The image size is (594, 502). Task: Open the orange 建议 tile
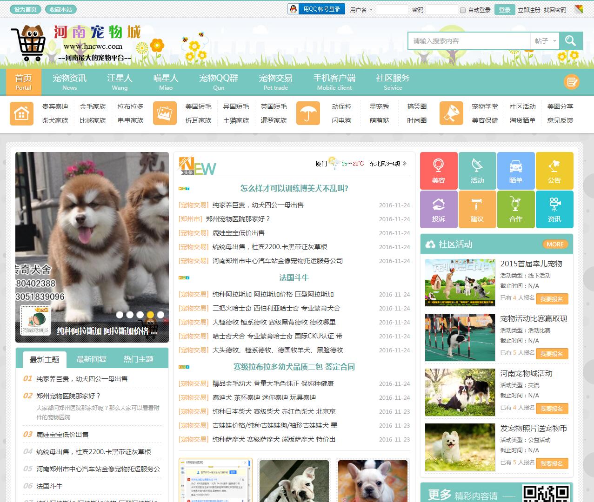tap(477, 209)
